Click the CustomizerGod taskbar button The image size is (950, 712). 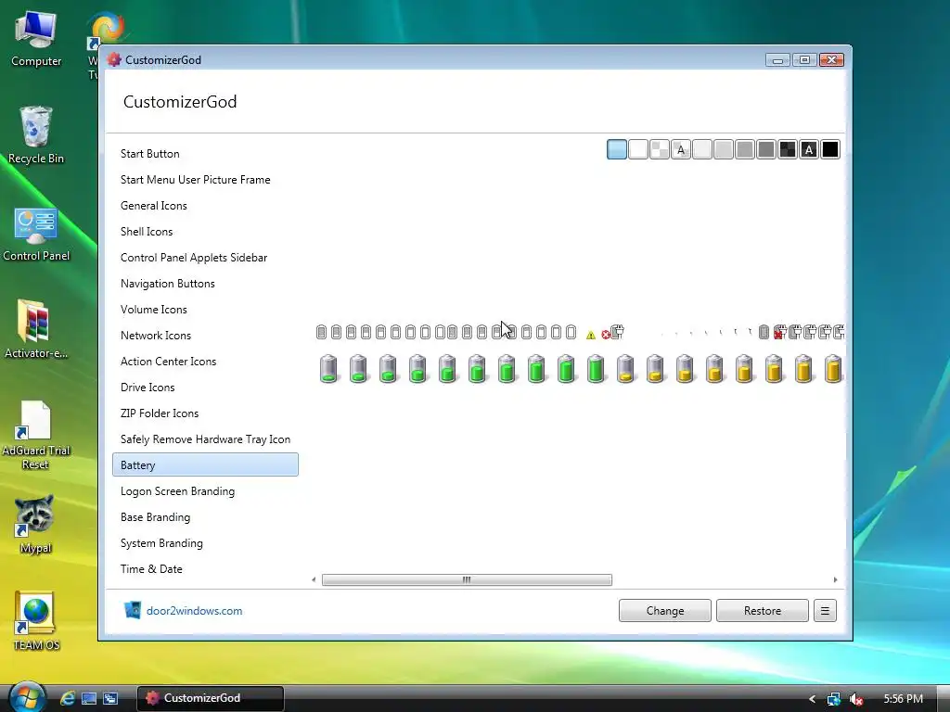pyautogui.click(x=211, y=698)
